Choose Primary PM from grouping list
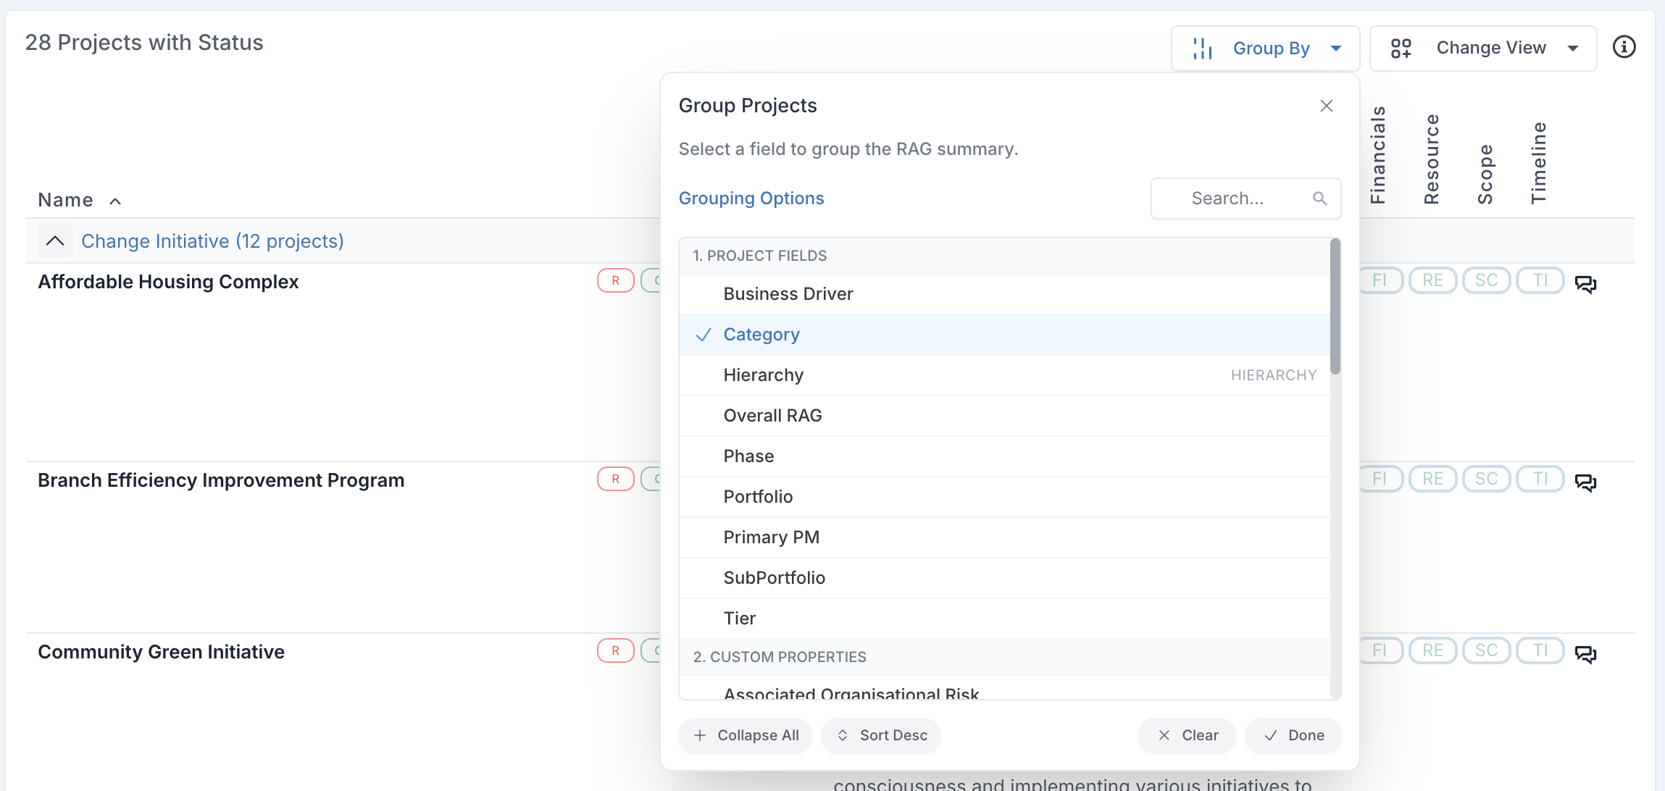This screenshot has width=1665, height=791. (x=771, y=537)
